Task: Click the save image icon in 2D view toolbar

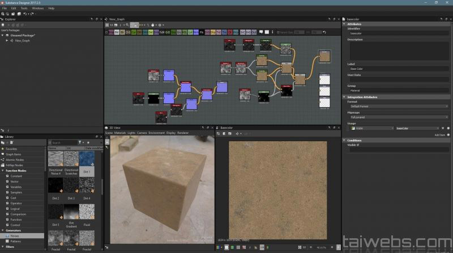Action: coord(224,133)
